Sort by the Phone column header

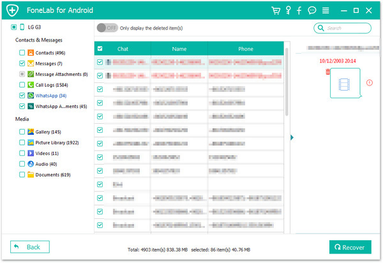coord(246,49)
